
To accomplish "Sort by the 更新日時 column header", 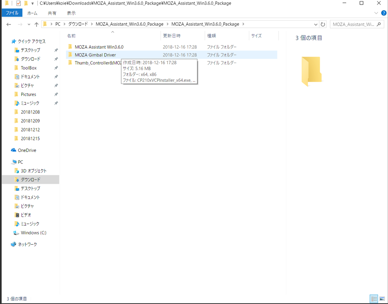I will pos(183,36).
